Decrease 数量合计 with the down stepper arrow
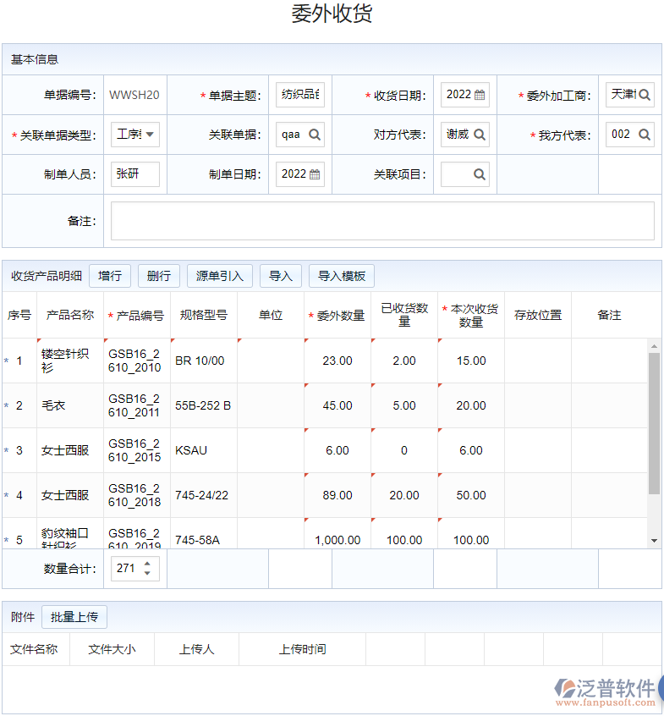664x716 pixels. coord(148,574)
